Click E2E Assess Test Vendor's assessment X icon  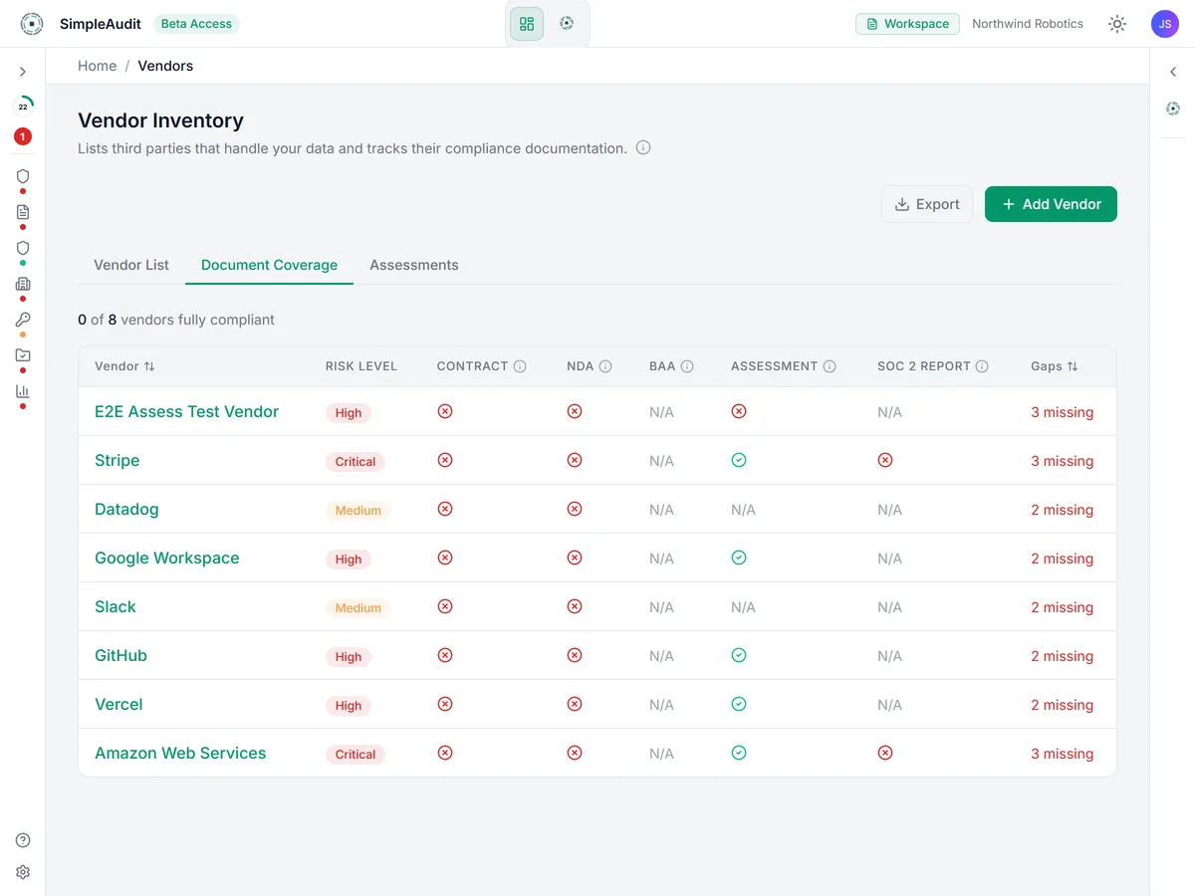tap(739, 411)
